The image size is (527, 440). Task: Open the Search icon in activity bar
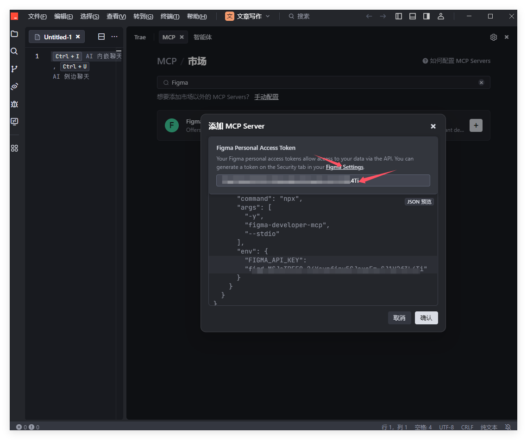(14, 51)
